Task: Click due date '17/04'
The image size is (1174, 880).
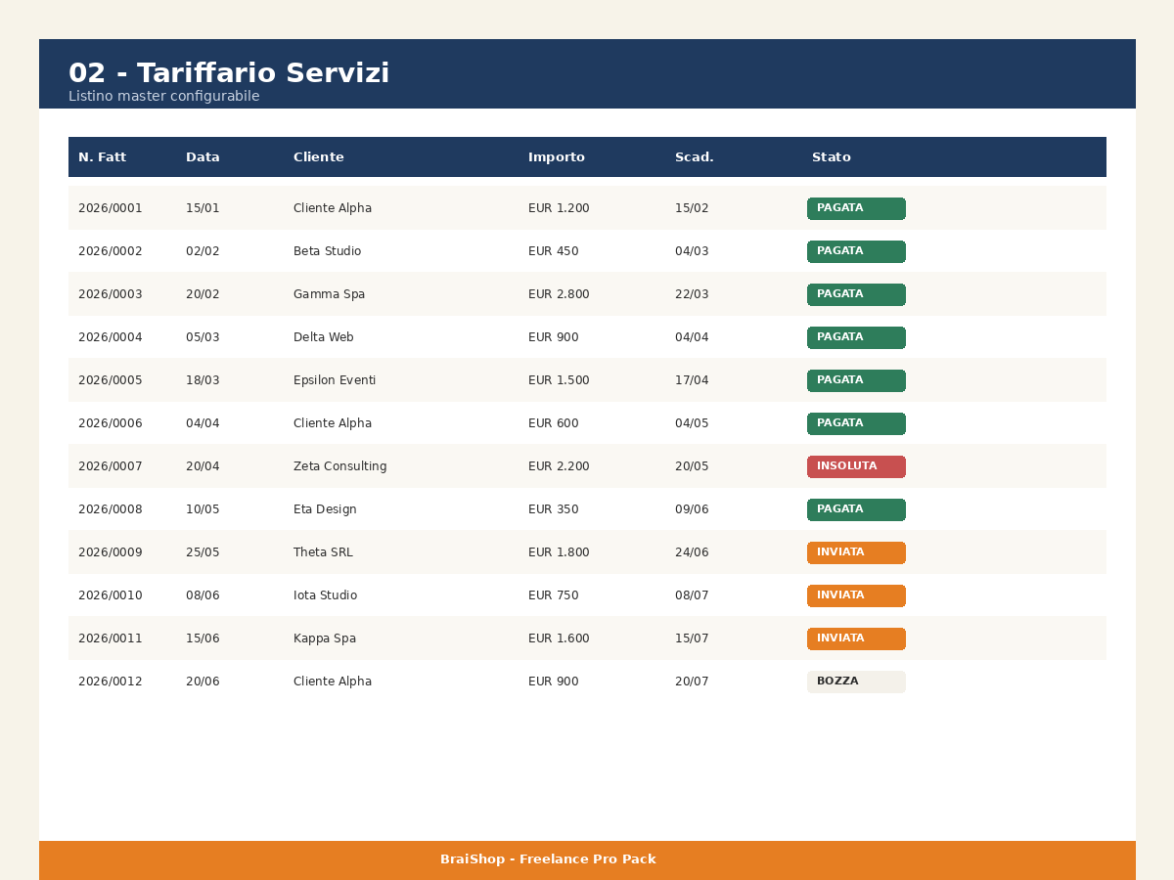Action: click(692, 380)
